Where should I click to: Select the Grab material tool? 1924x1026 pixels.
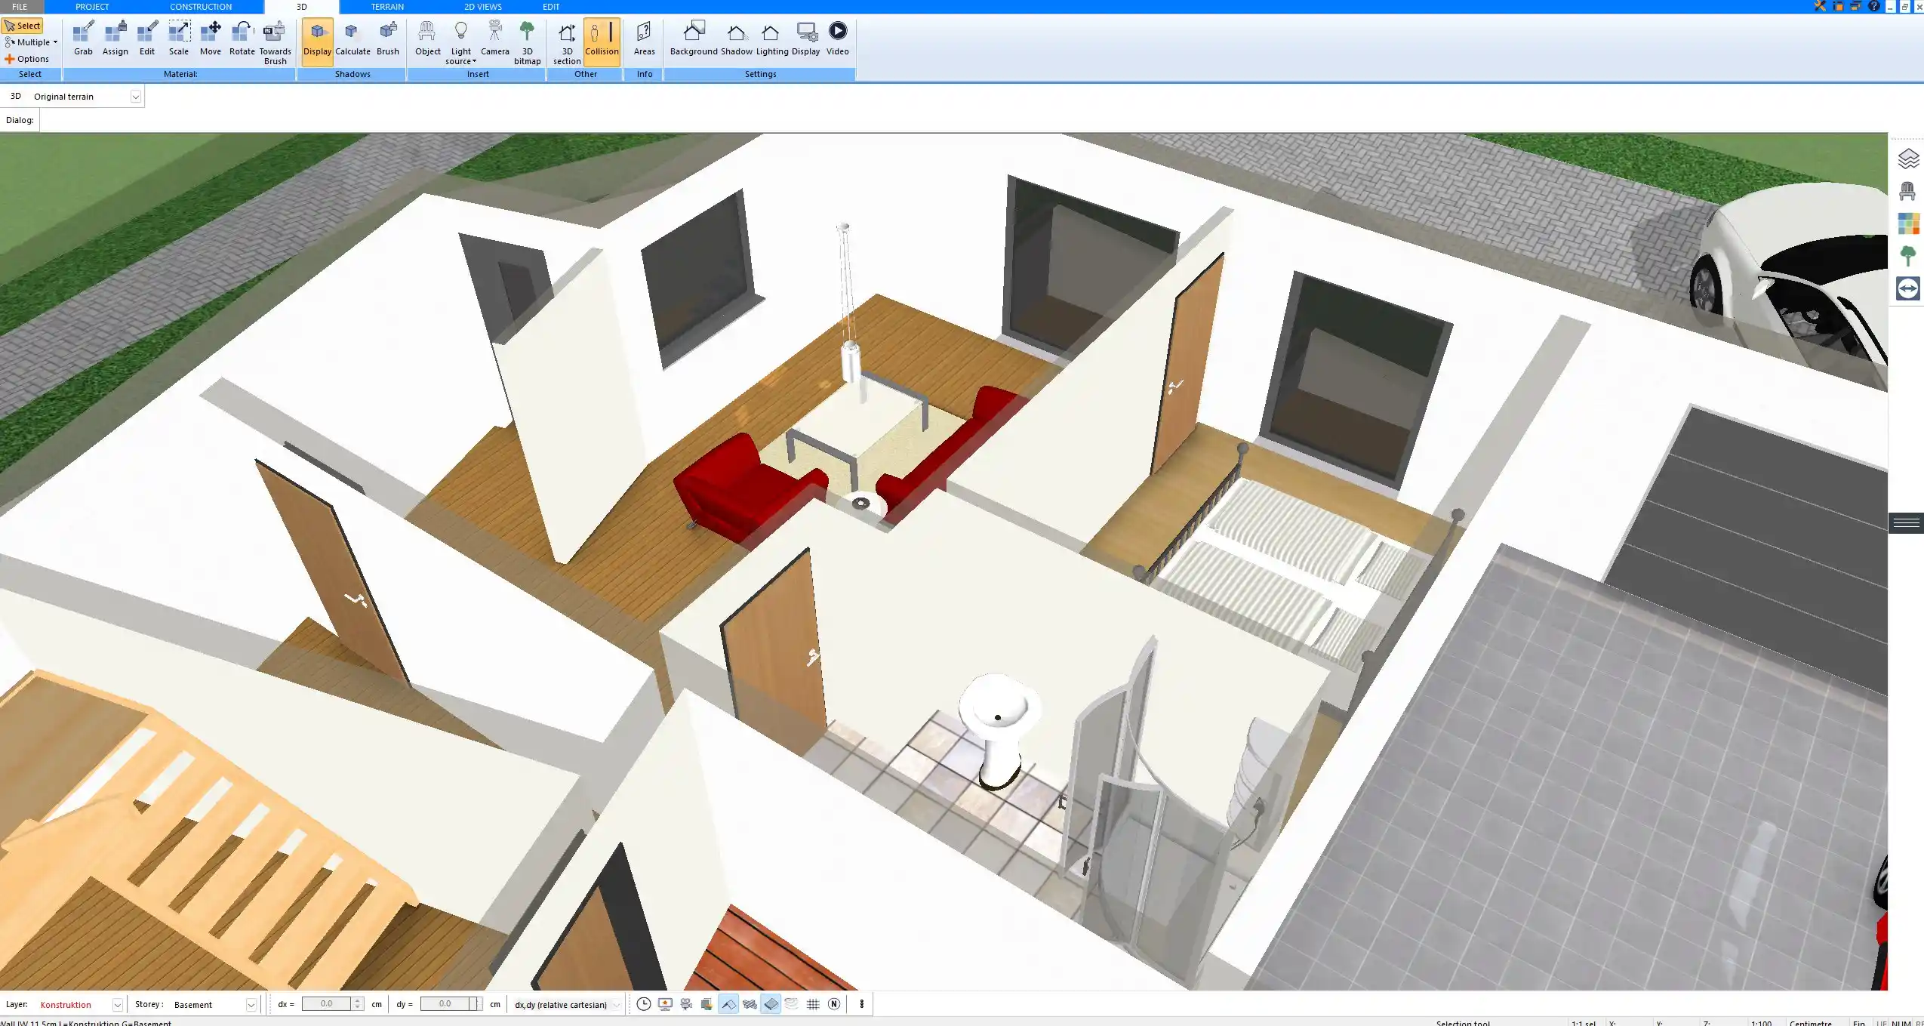tap(83, 39)
